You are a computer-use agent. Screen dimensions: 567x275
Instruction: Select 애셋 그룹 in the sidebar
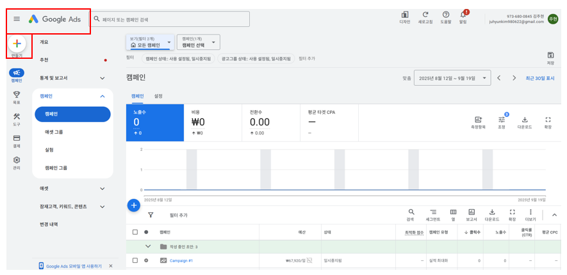coord(54,132)
